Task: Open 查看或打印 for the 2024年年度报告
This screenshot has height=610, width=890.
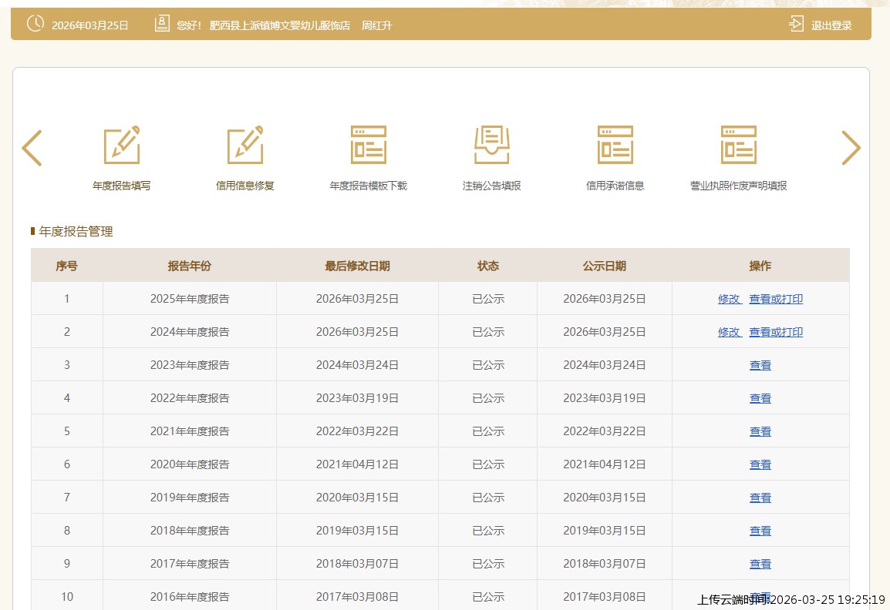Action: coord(776,332)
